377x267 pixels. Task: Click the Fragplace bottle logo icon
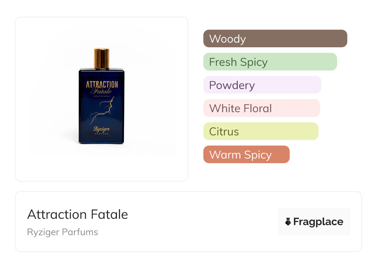288,222
